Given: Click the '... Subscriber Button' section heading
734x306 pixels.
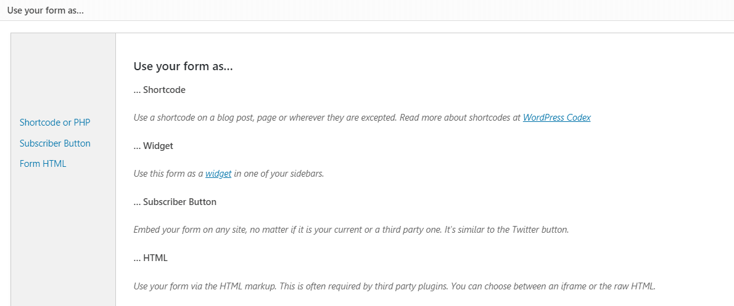Looking at the screenshot, I should pyautogui.click(x=175, y=202).
